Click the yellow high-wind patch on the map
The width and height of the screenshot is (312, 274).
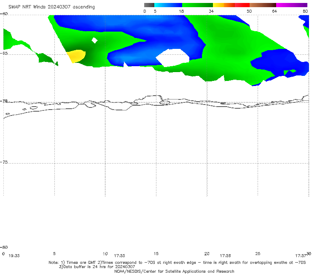(76, 56)
